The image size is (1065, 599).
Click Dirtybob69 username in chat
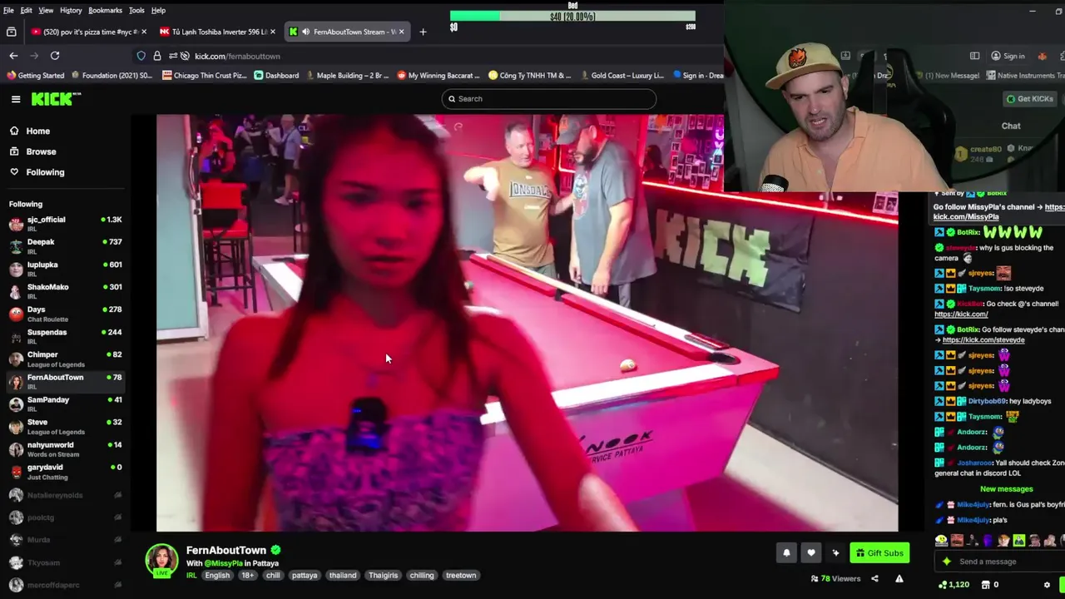click(987, 401)
